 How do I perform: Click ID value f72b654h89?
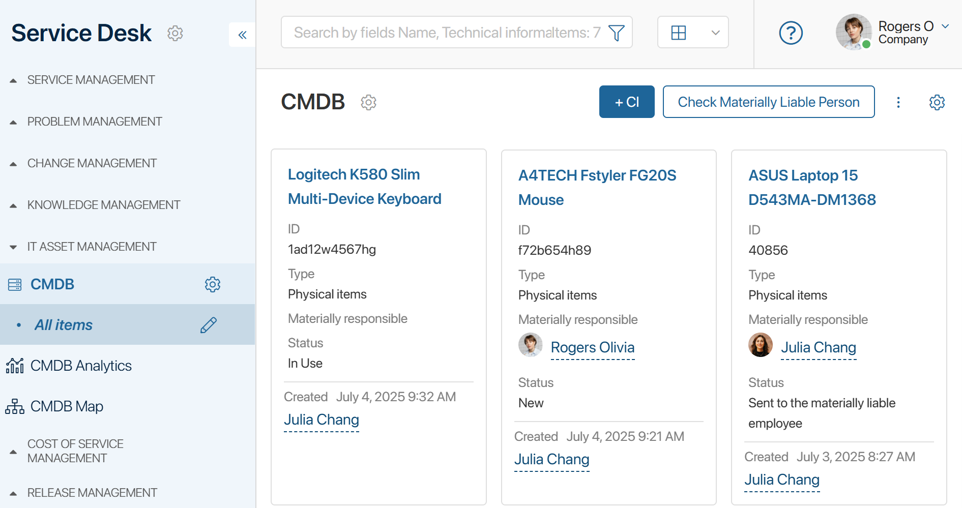click(555, 251)
